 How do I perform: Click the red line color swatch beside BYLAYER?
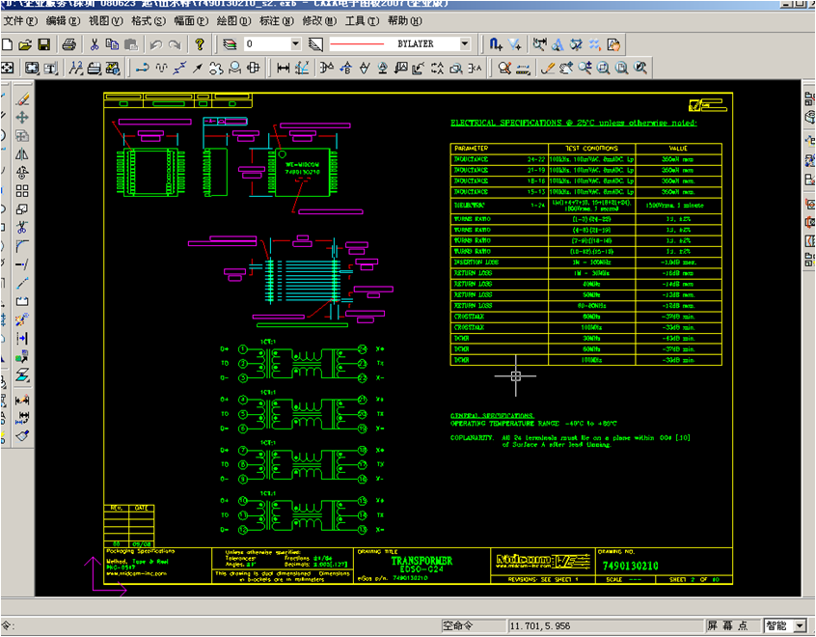pos(358,44)
